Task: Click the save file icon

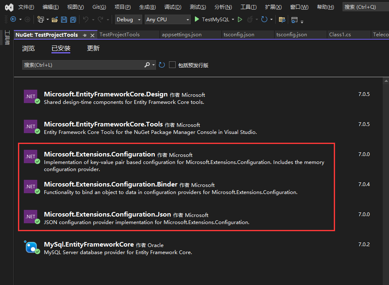Action: point(64,19)
